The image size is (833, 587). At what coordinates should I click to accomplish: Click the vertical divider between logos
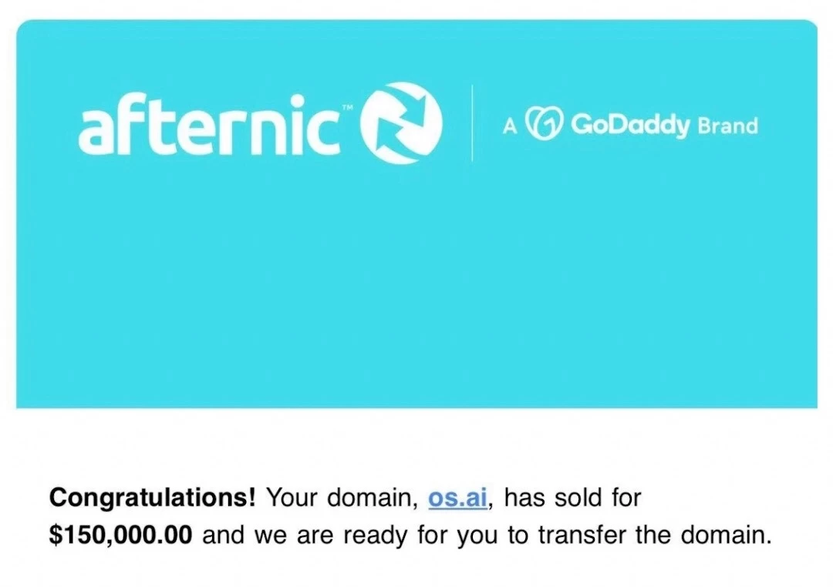(472, 122)
